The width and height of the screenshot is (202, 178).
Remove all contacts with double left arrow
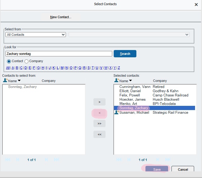pos(99,134)
